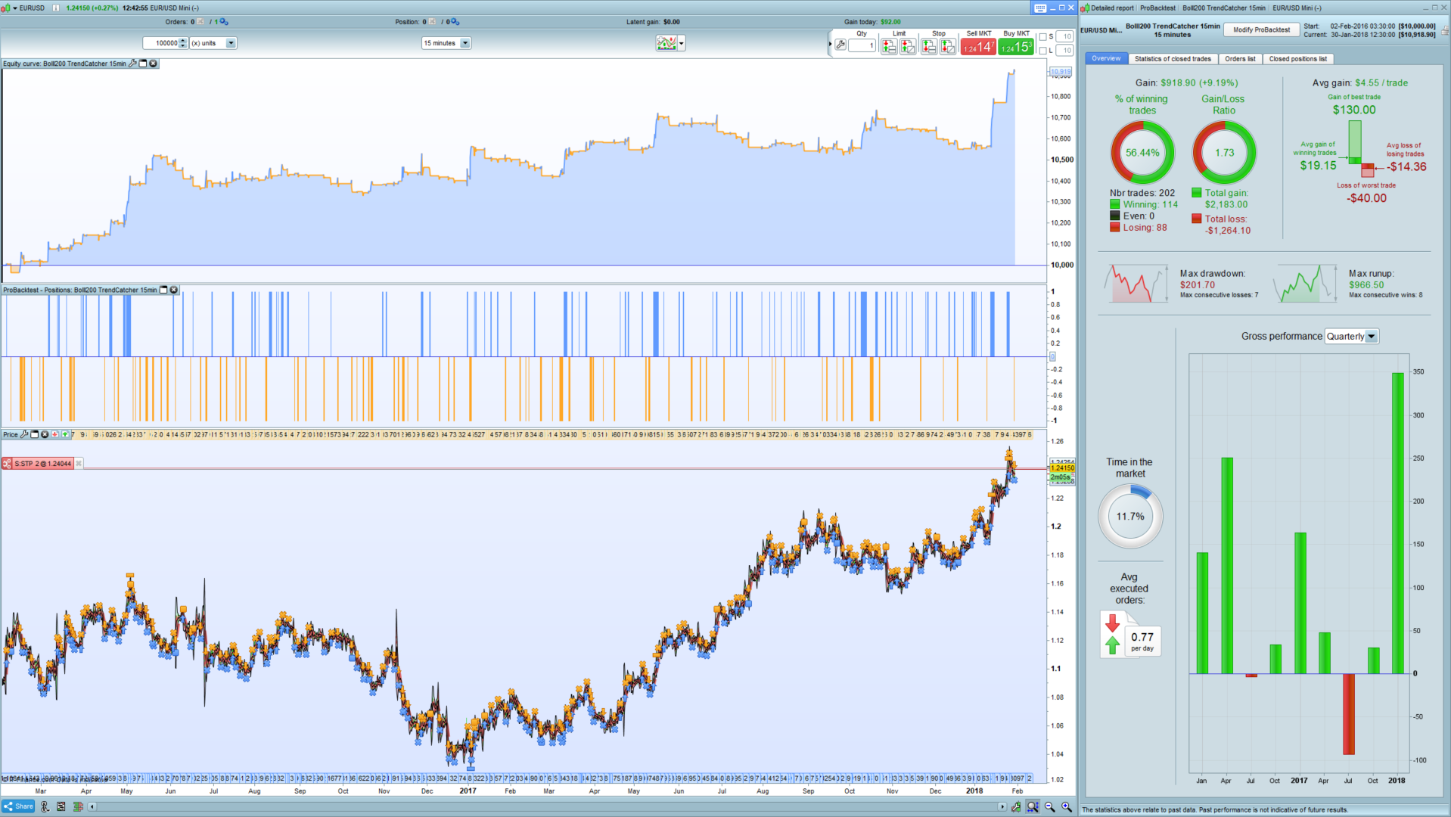Click the chart horizontal scrollbar track
1451x817 pixels.
547,807
